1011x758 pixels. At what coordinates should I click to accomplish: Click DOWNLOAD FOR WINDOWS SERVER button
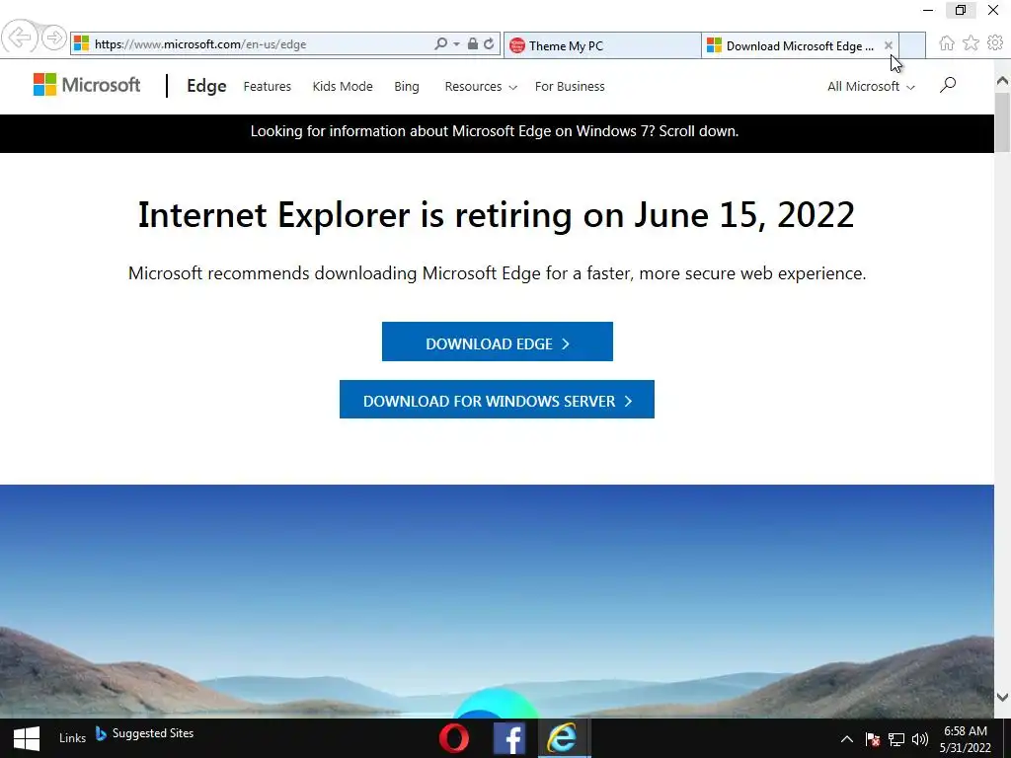pos(497,400)
